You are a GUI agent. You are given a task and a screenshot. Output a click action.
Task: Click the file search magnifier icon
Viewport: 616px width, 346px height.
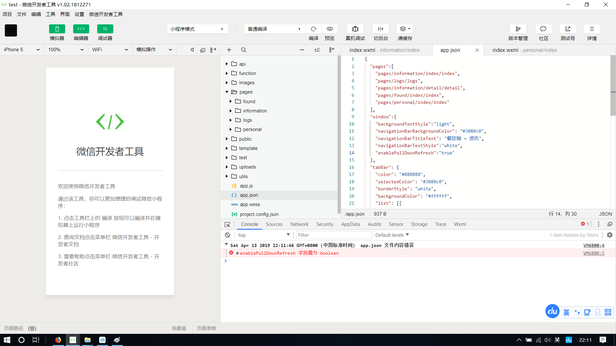point(244,50)
